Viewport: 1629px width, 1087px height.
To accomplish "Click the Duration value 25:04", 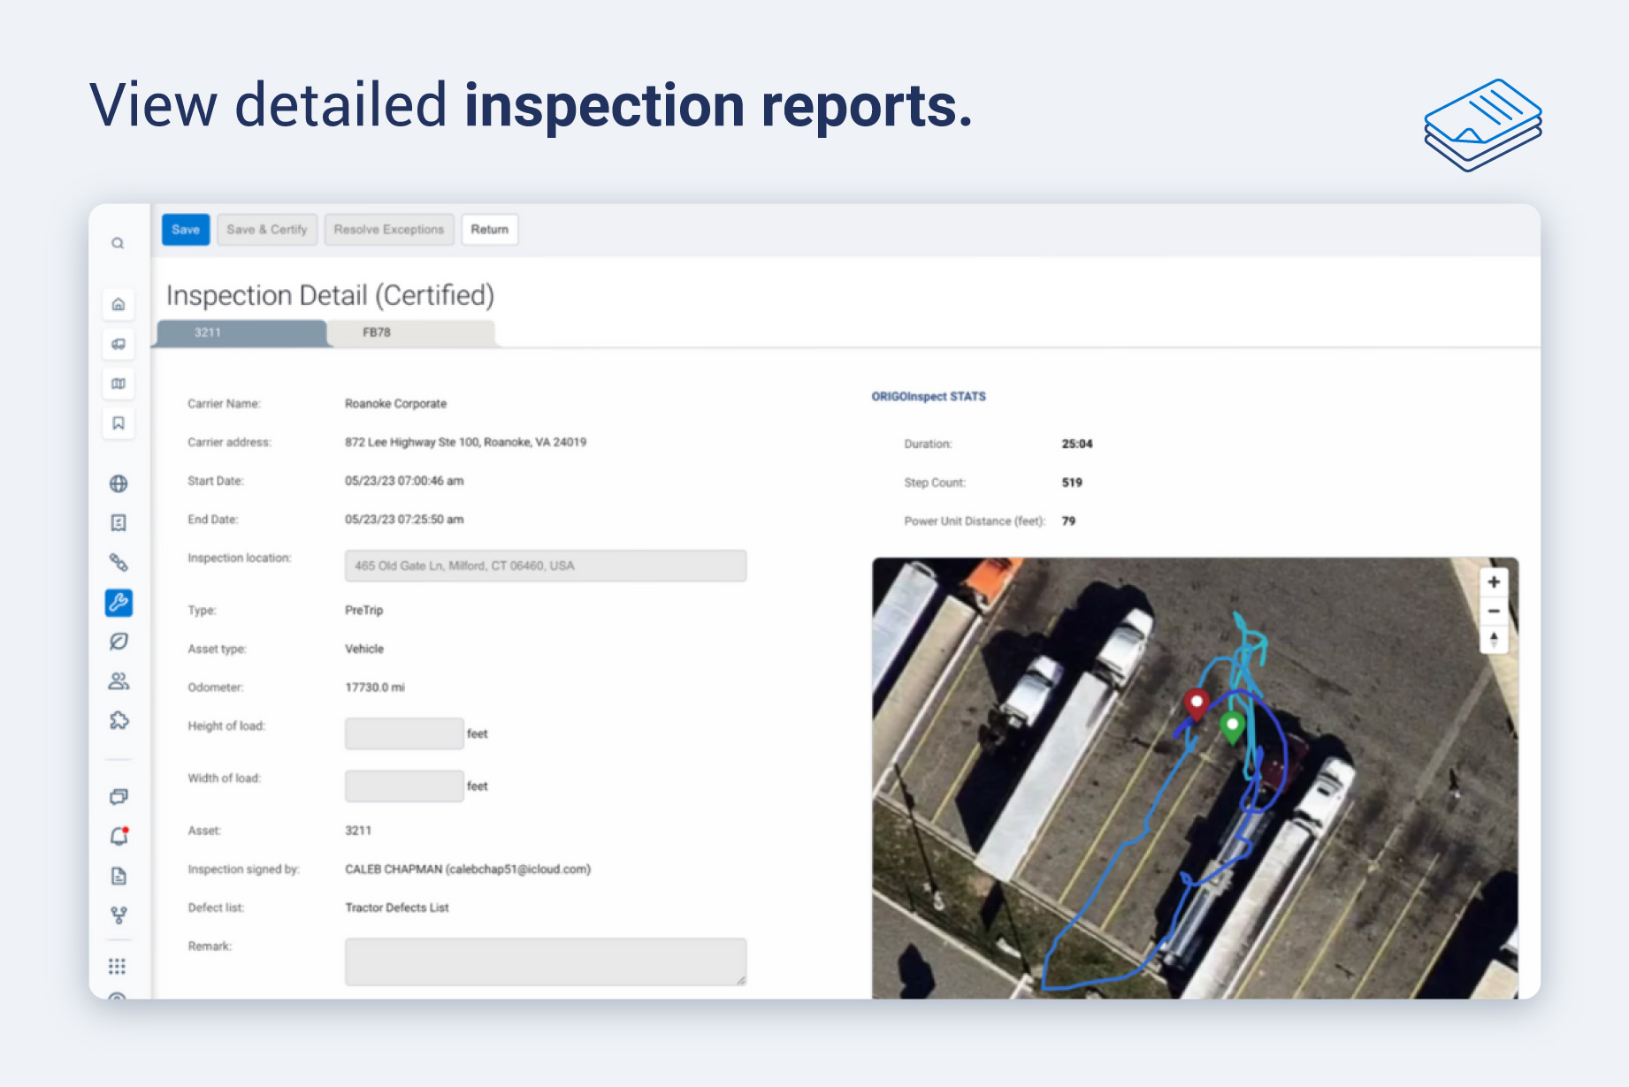I will pyautogui.click(x=1077, y=444).
